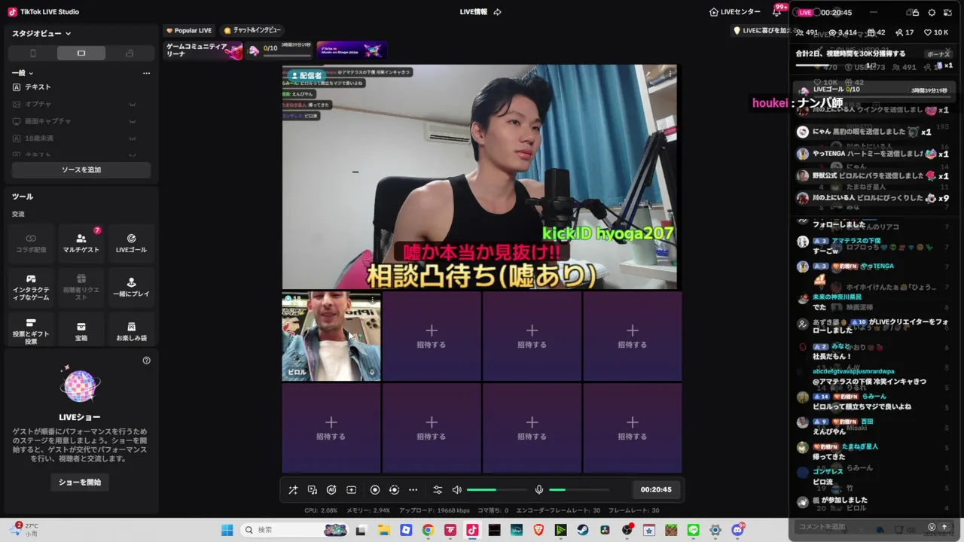Viewport: 964px width, 542px height.
Task: Click the ビロル guest video thumbnail
Action: click(331, 336)
